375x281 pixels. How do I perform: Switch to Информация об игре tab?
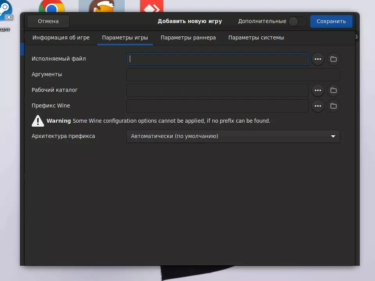point(61,38)
